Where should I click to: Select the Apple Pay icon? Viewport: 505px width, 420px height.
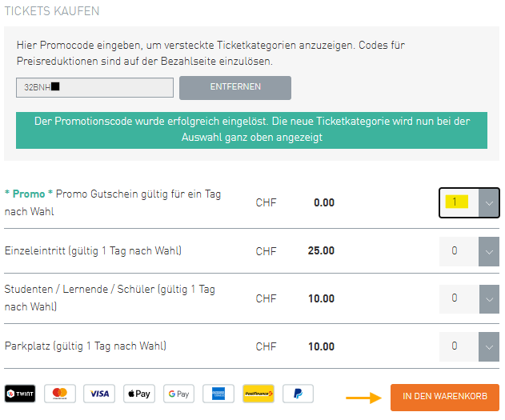(139, 394)
